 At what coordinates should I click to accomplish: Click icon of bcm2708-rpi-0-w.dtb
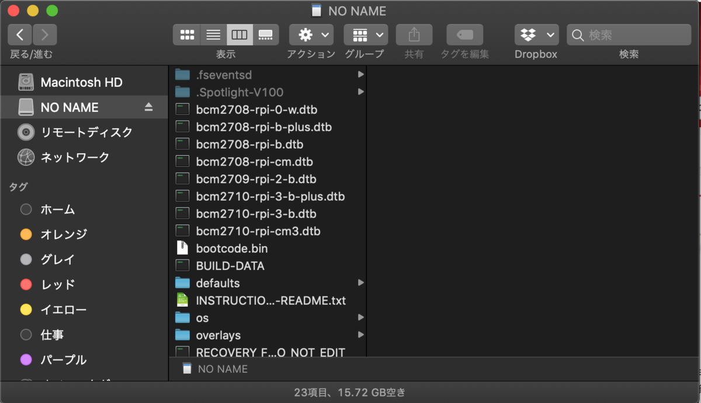tap(183, 109)
